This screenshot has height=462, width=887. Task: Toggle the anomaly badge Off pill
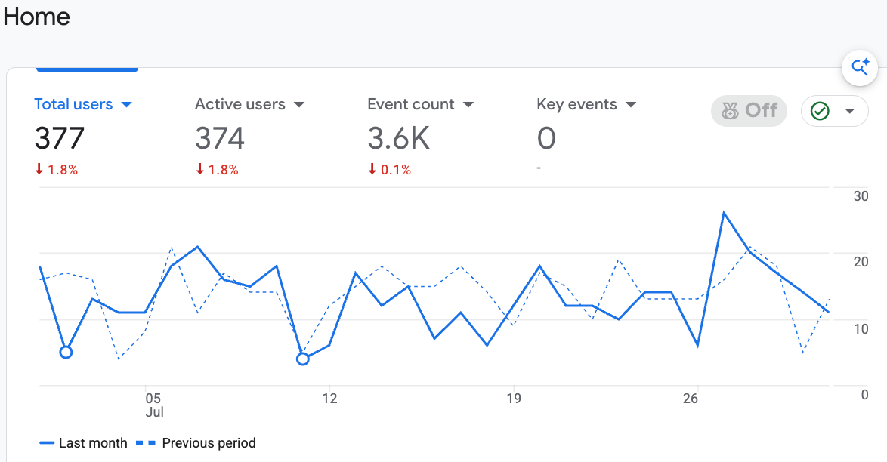[x=749, y=111]
